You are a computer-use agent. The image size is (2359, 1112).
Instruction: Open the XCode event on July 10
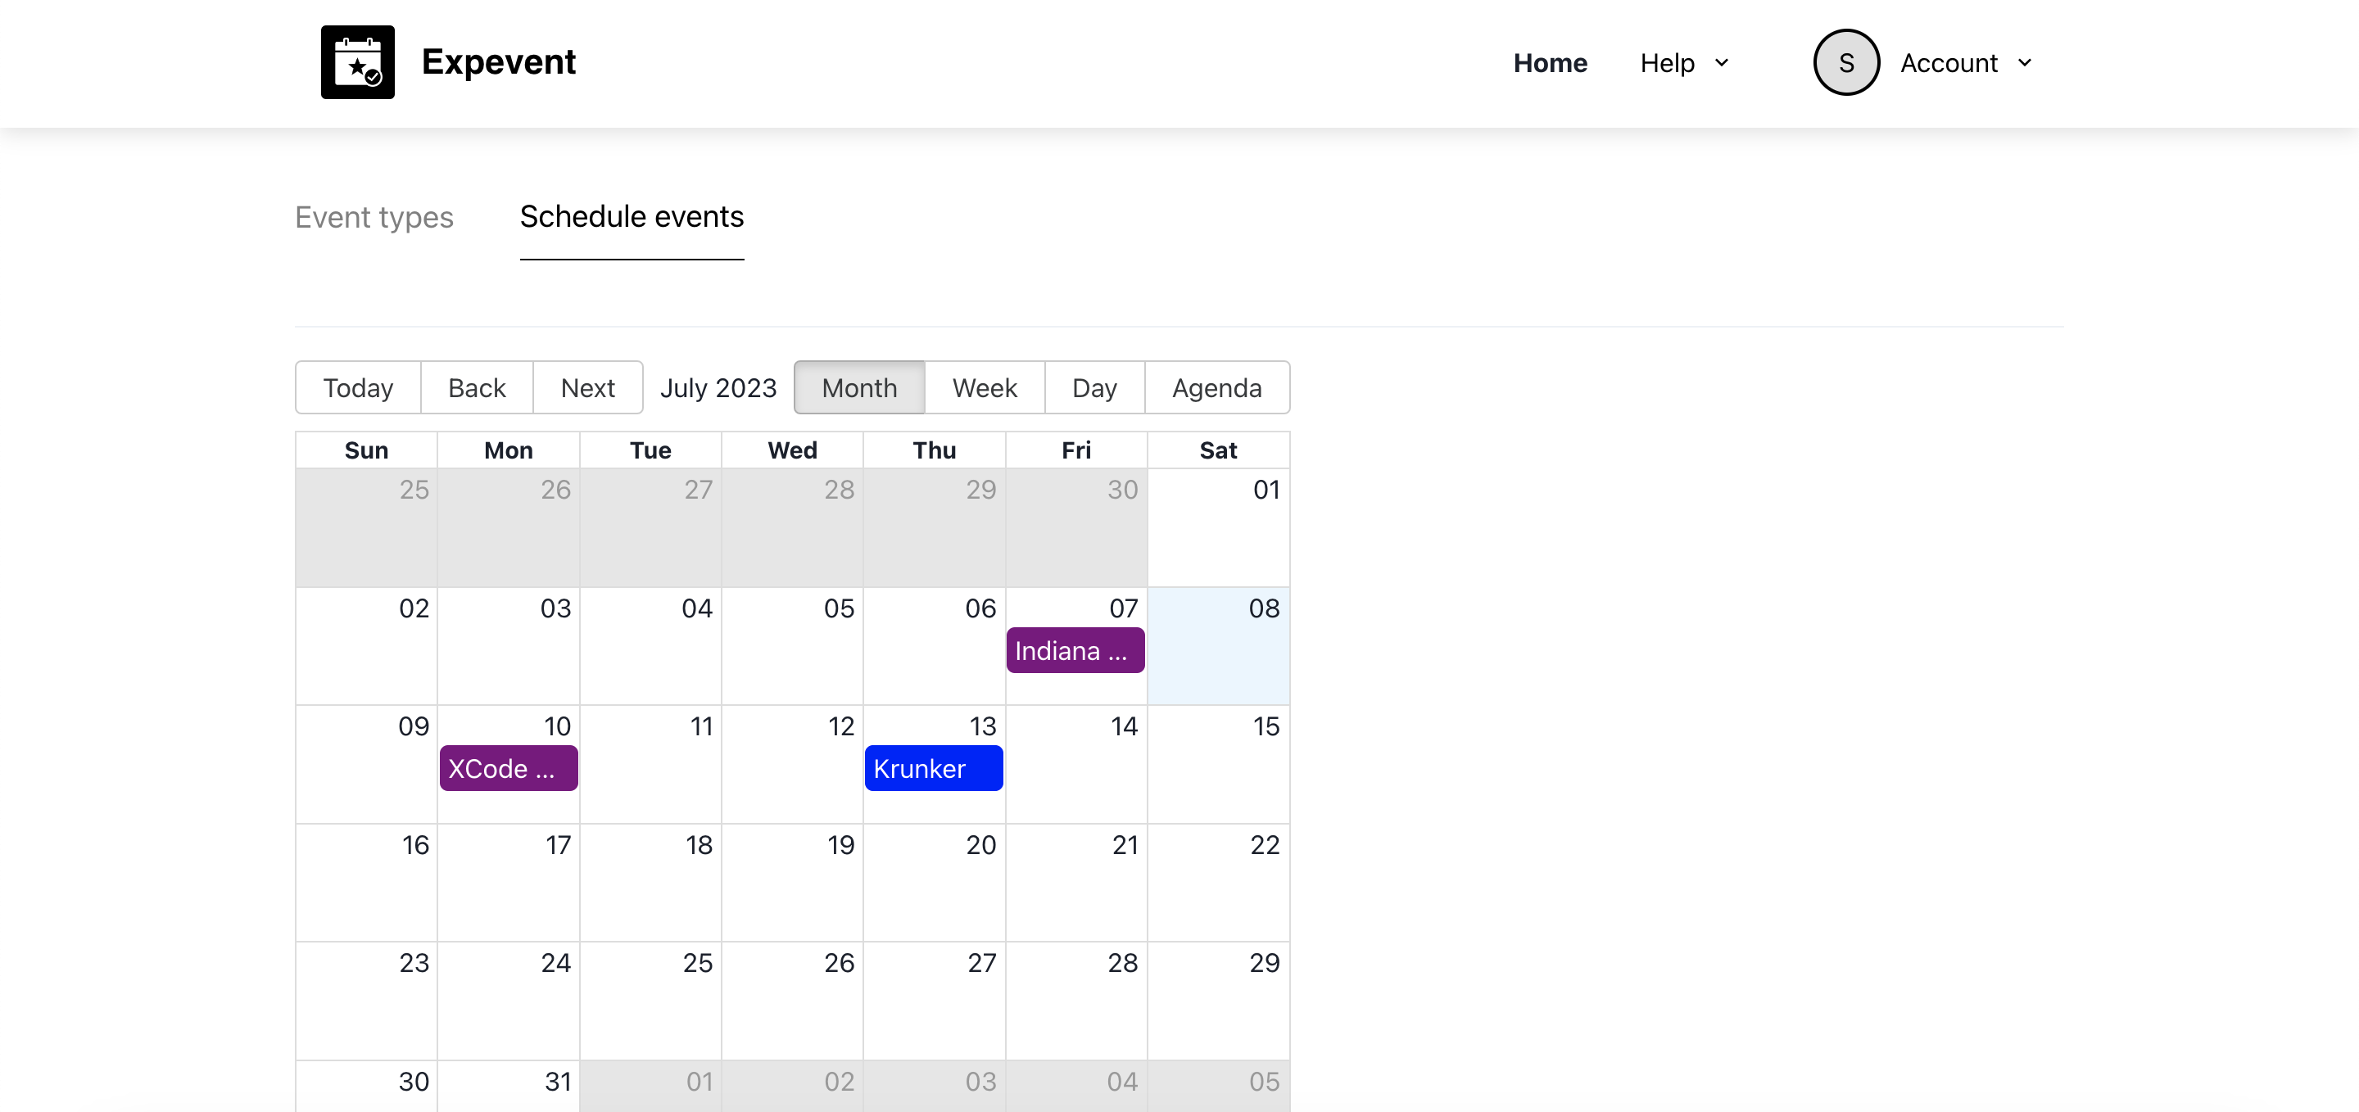tap(508, 768)
